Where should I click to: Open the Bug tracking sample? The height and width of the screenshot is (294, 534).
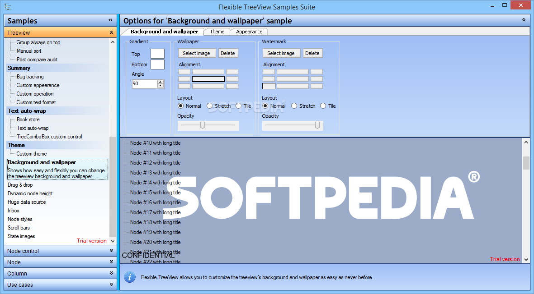tap(30, 77)
